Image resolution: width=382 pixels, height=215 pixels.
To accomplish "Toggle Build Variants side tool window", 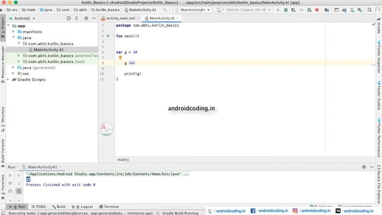I will [2, 153].
